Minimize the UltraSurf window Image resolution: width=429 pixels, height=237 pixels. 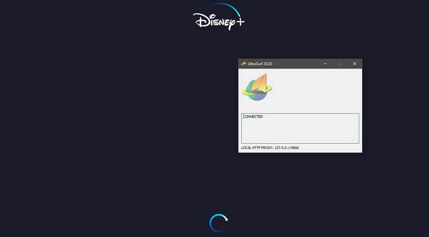[x=325, y=64]
